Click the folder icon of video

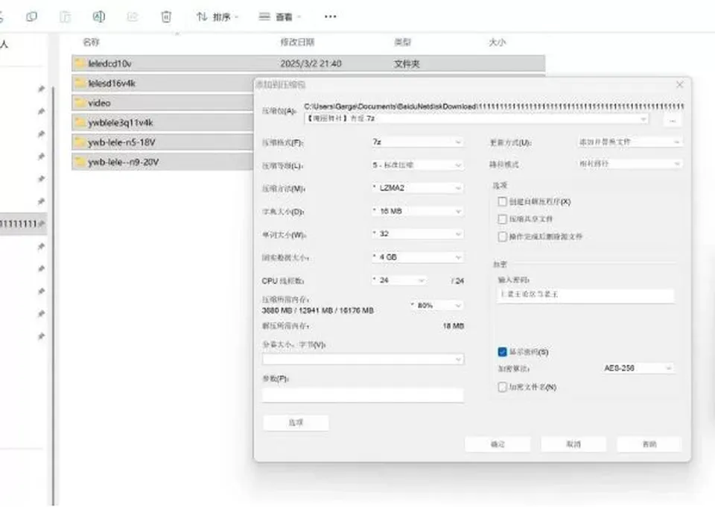[80, 102]
